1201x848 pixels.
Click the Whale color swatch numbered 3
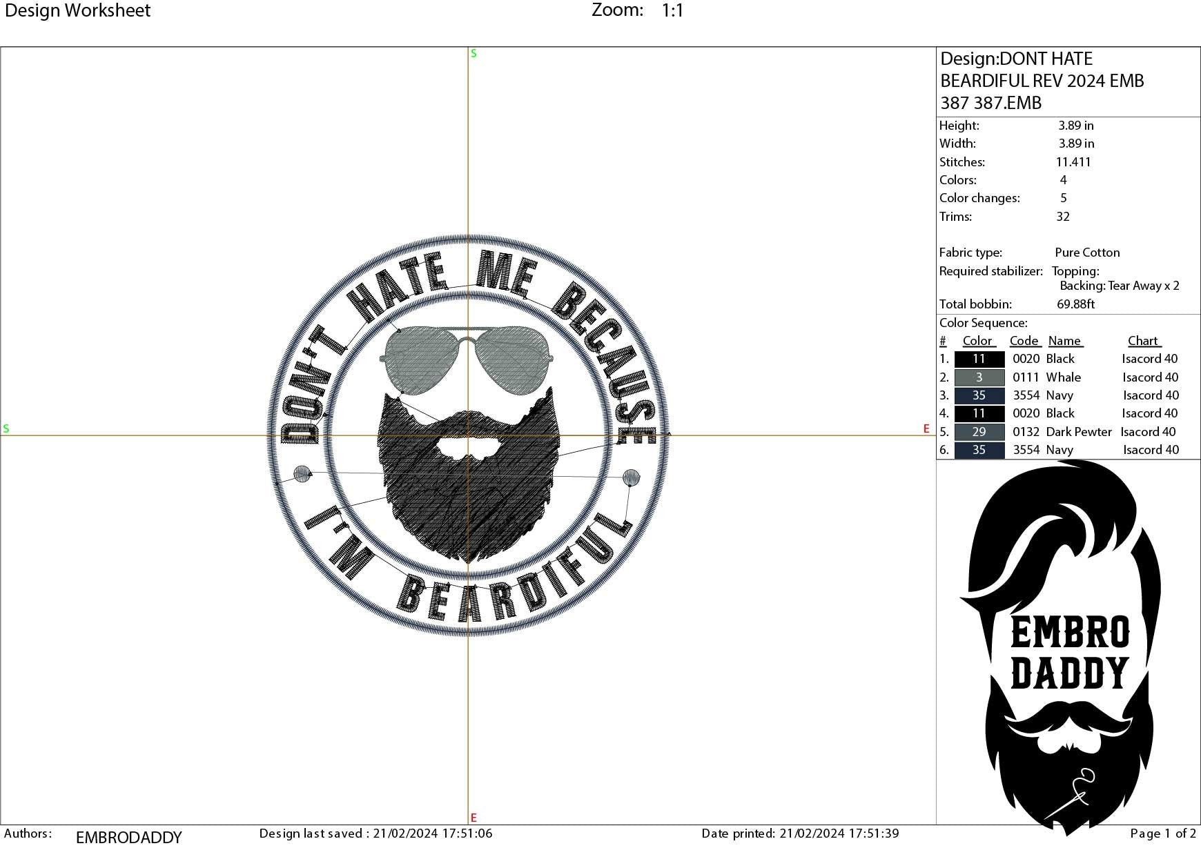[979, 377]
